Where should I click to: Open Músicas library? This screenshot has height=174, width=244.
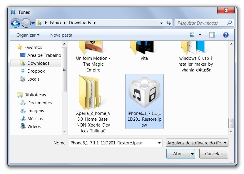35,118
